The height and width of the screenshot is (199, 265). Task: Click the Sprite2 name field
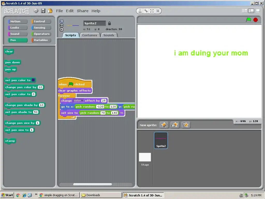pyautogui.click(x=94, y=23)
